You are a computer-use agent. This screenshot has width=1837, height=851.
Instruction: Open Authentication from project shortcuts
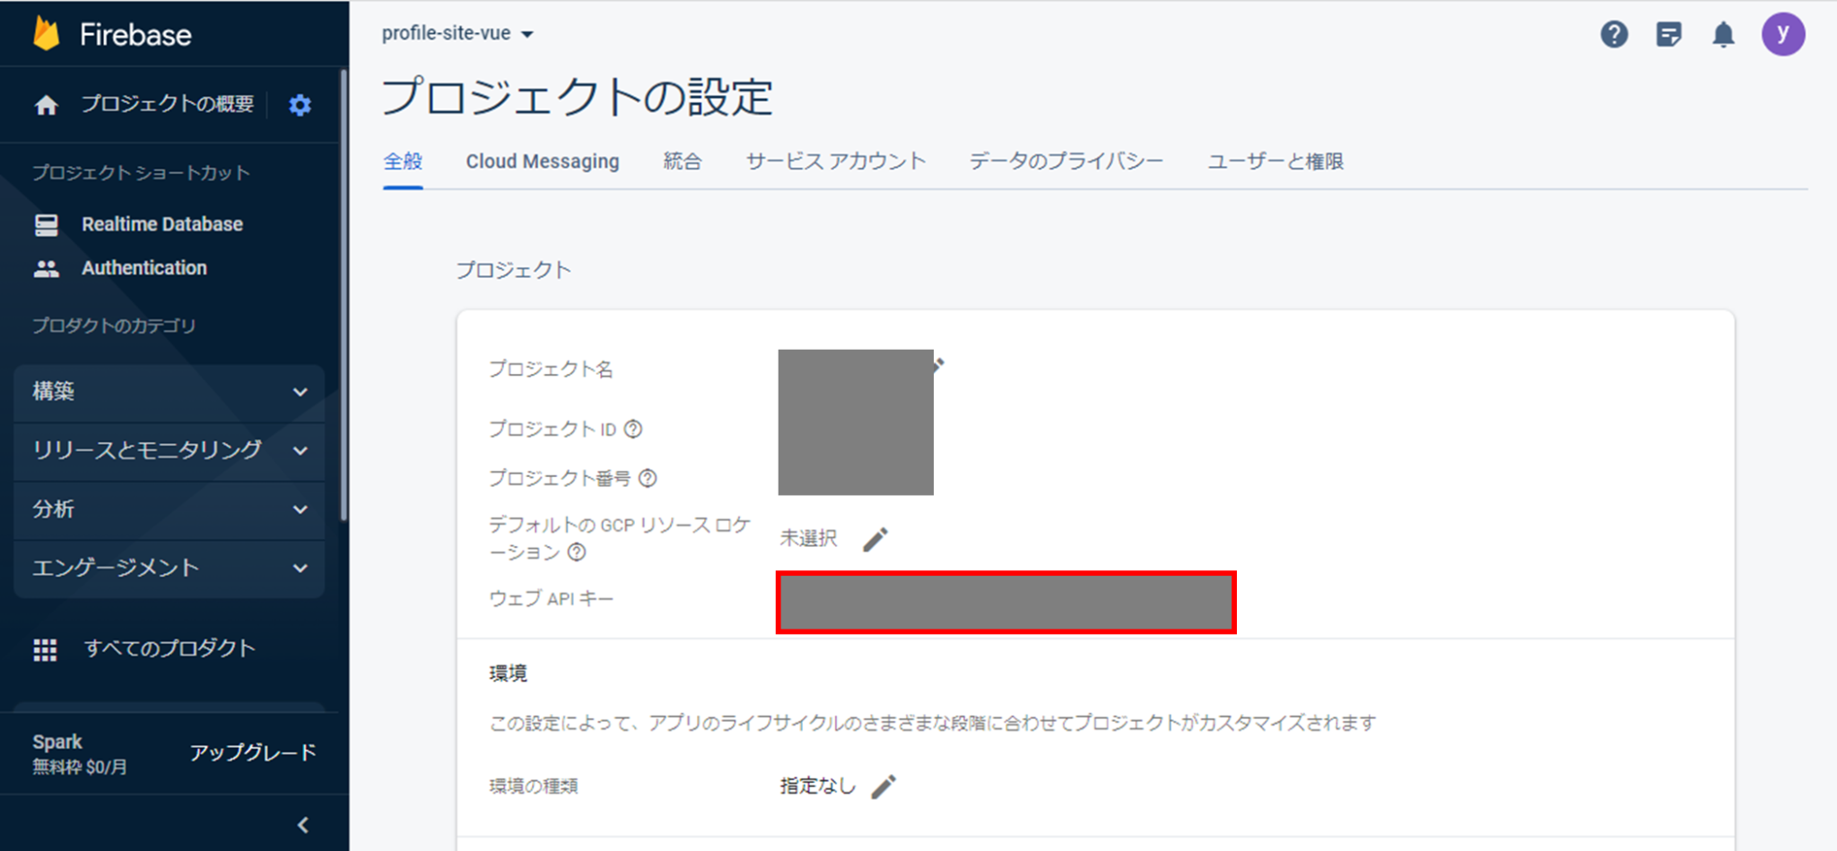pyautogui.click(x=144, y=267)
